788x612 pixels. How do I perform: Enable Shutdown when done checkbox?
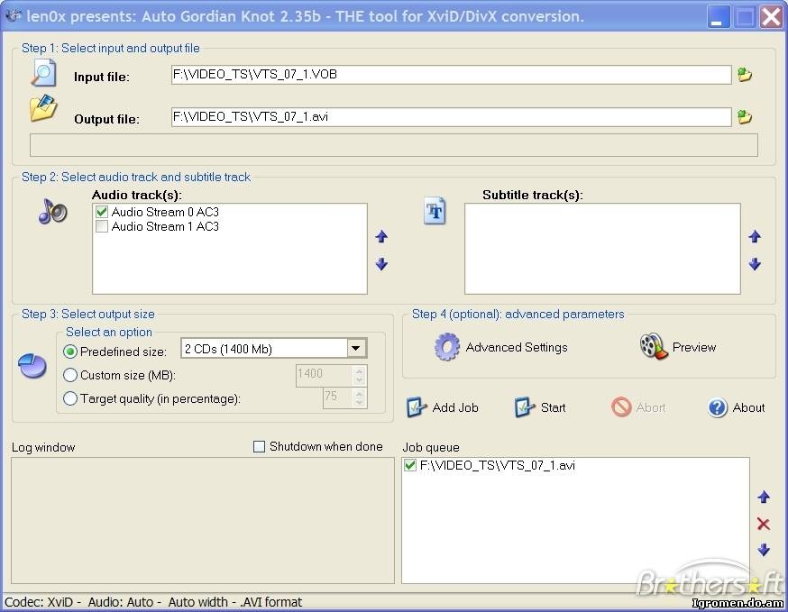tap(259, 447)
